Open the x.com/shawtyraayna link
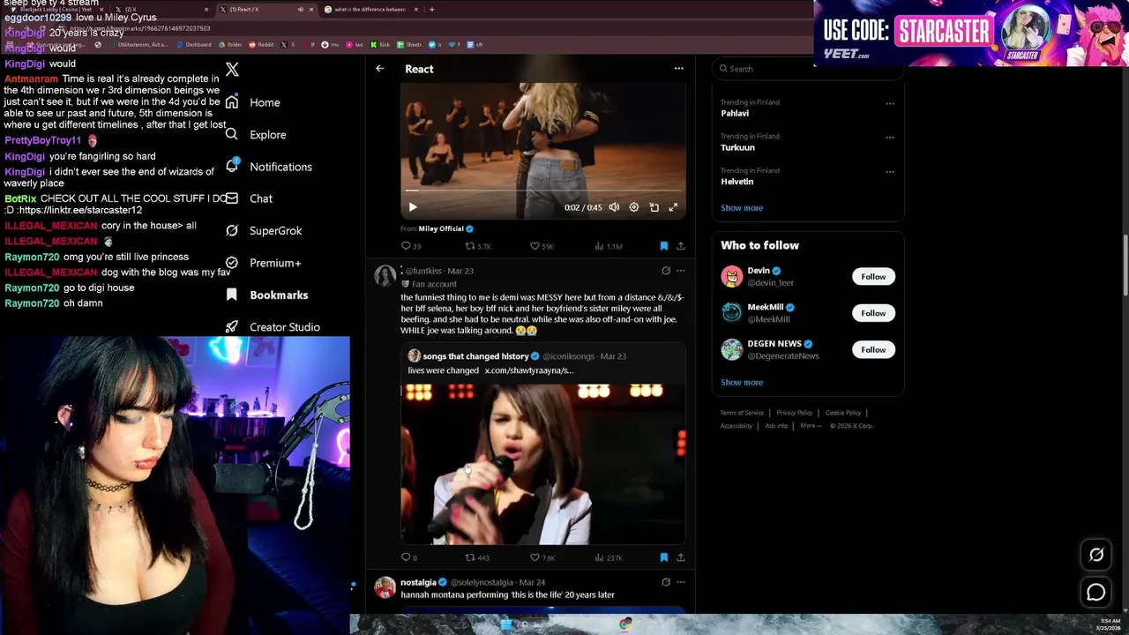Image resolution: width=1129 pixels, height=635 pixels. coord(528,370)
